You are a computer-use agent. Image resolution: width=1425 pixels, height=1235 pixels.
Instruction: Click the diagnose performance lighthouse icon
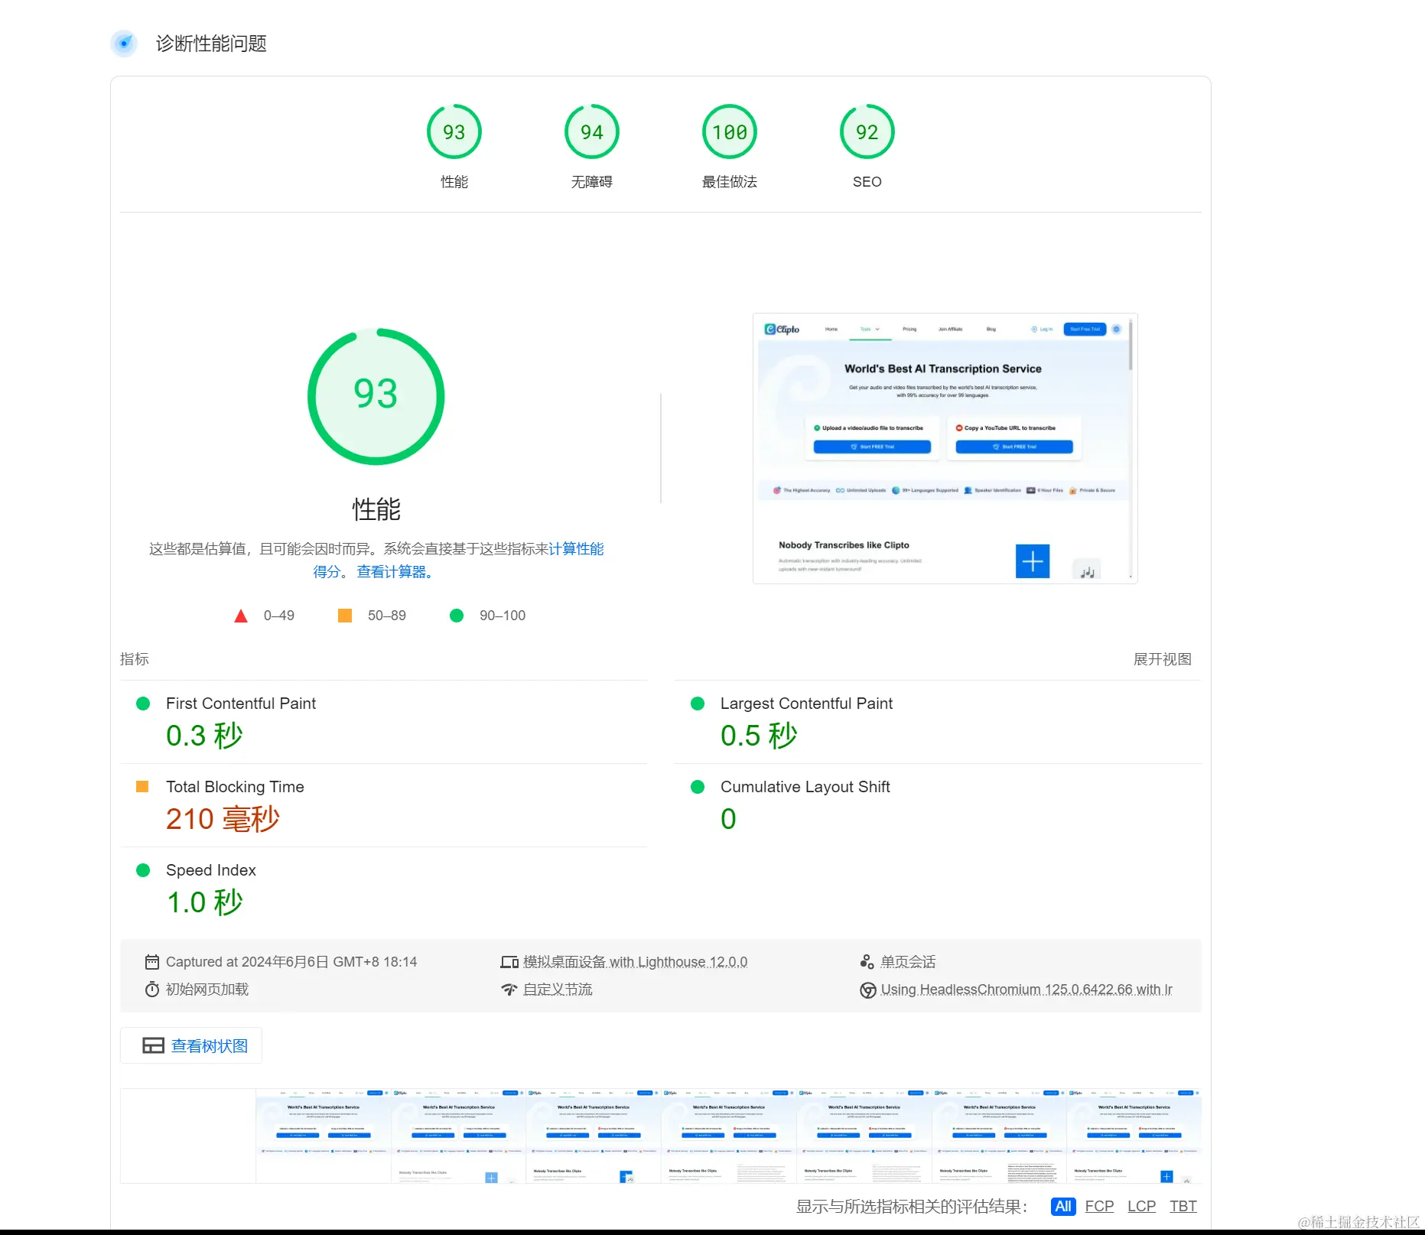click(124, 44)
